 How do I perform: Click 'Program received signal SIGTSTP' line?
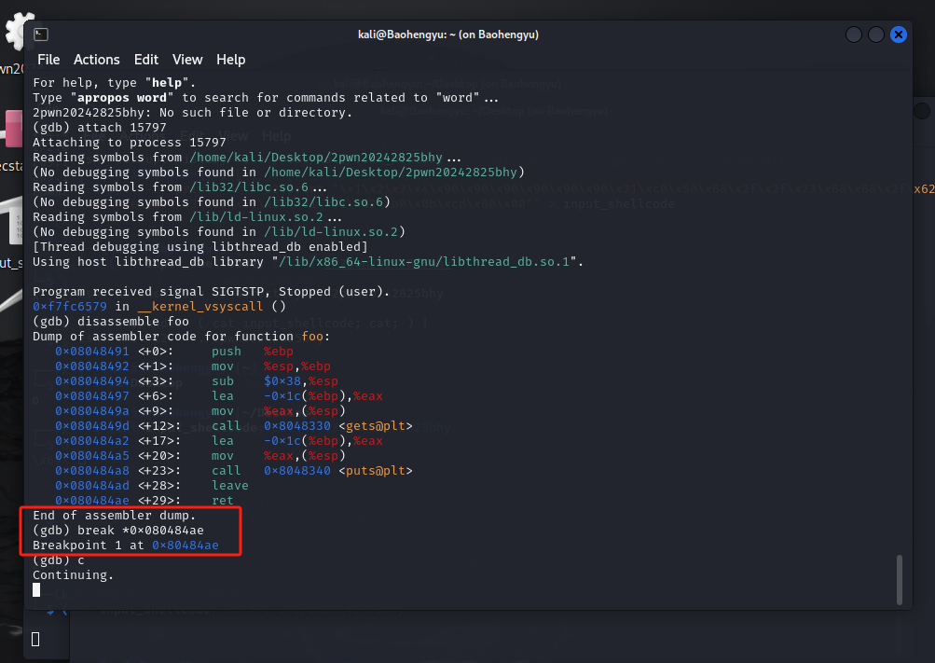(211, 292)
